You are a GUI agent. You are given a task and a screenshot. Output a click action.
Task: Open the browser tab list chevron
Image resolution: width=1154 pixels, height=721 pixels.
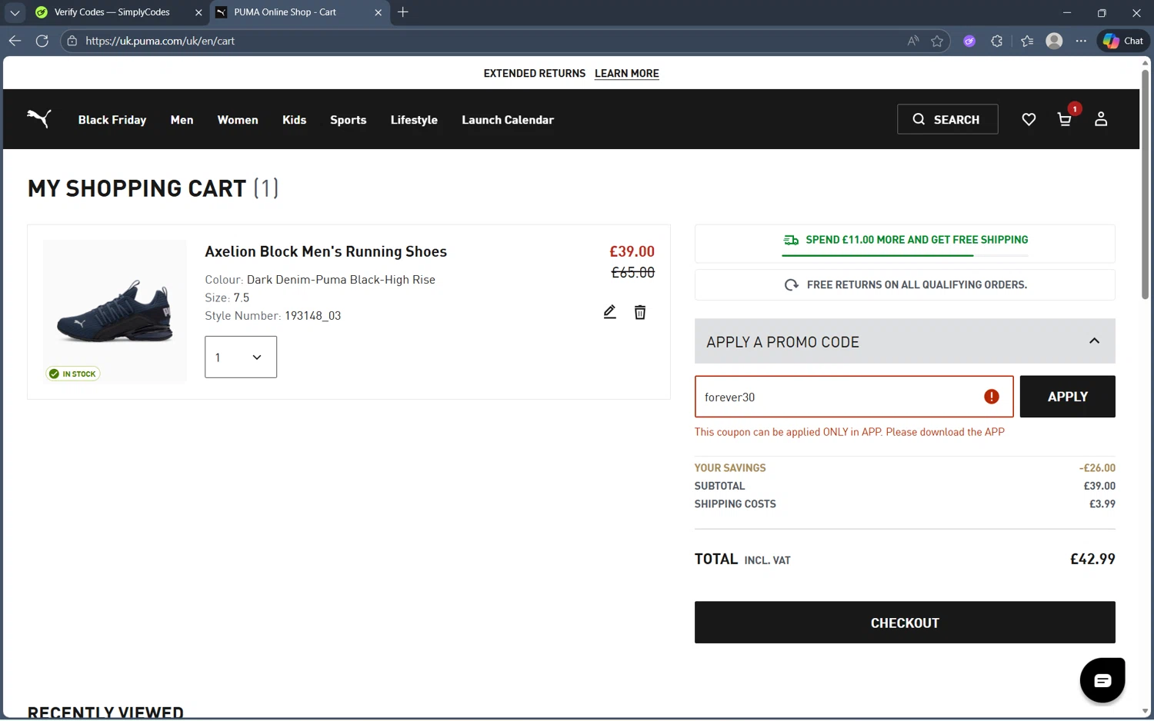point(15,12)
